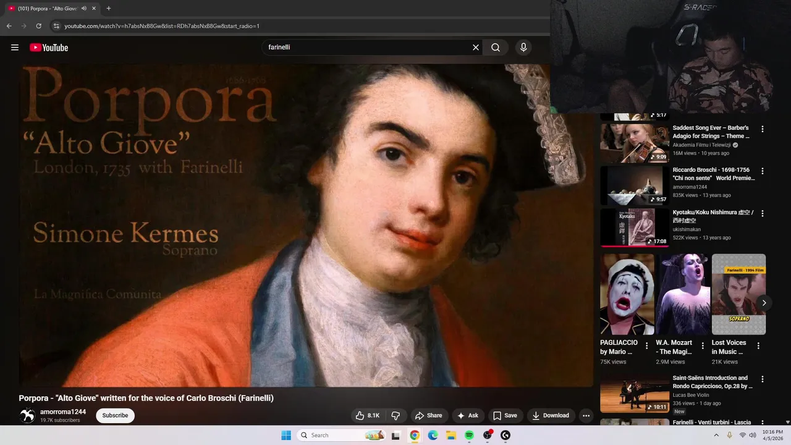This screenshot has height=445, width=791.
Task: Click the browser address bar URL
Action: (162, 26)
